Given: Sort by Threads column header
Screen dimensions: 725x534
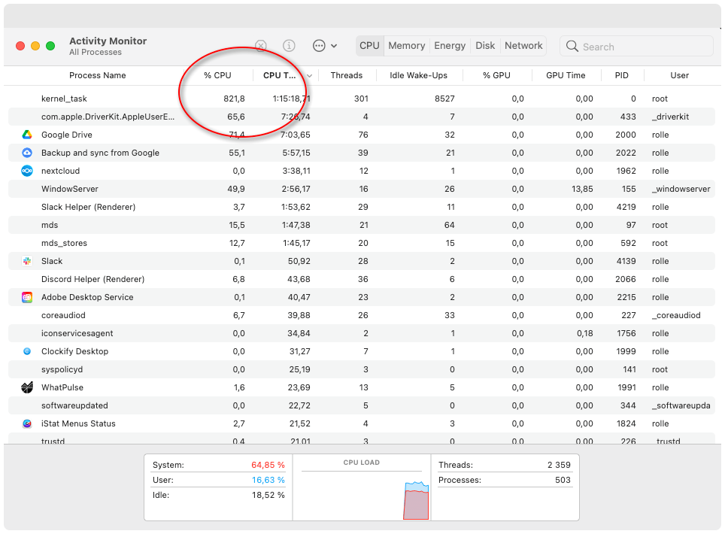Looking at the screenshot, I should click(x=346, y=75).
